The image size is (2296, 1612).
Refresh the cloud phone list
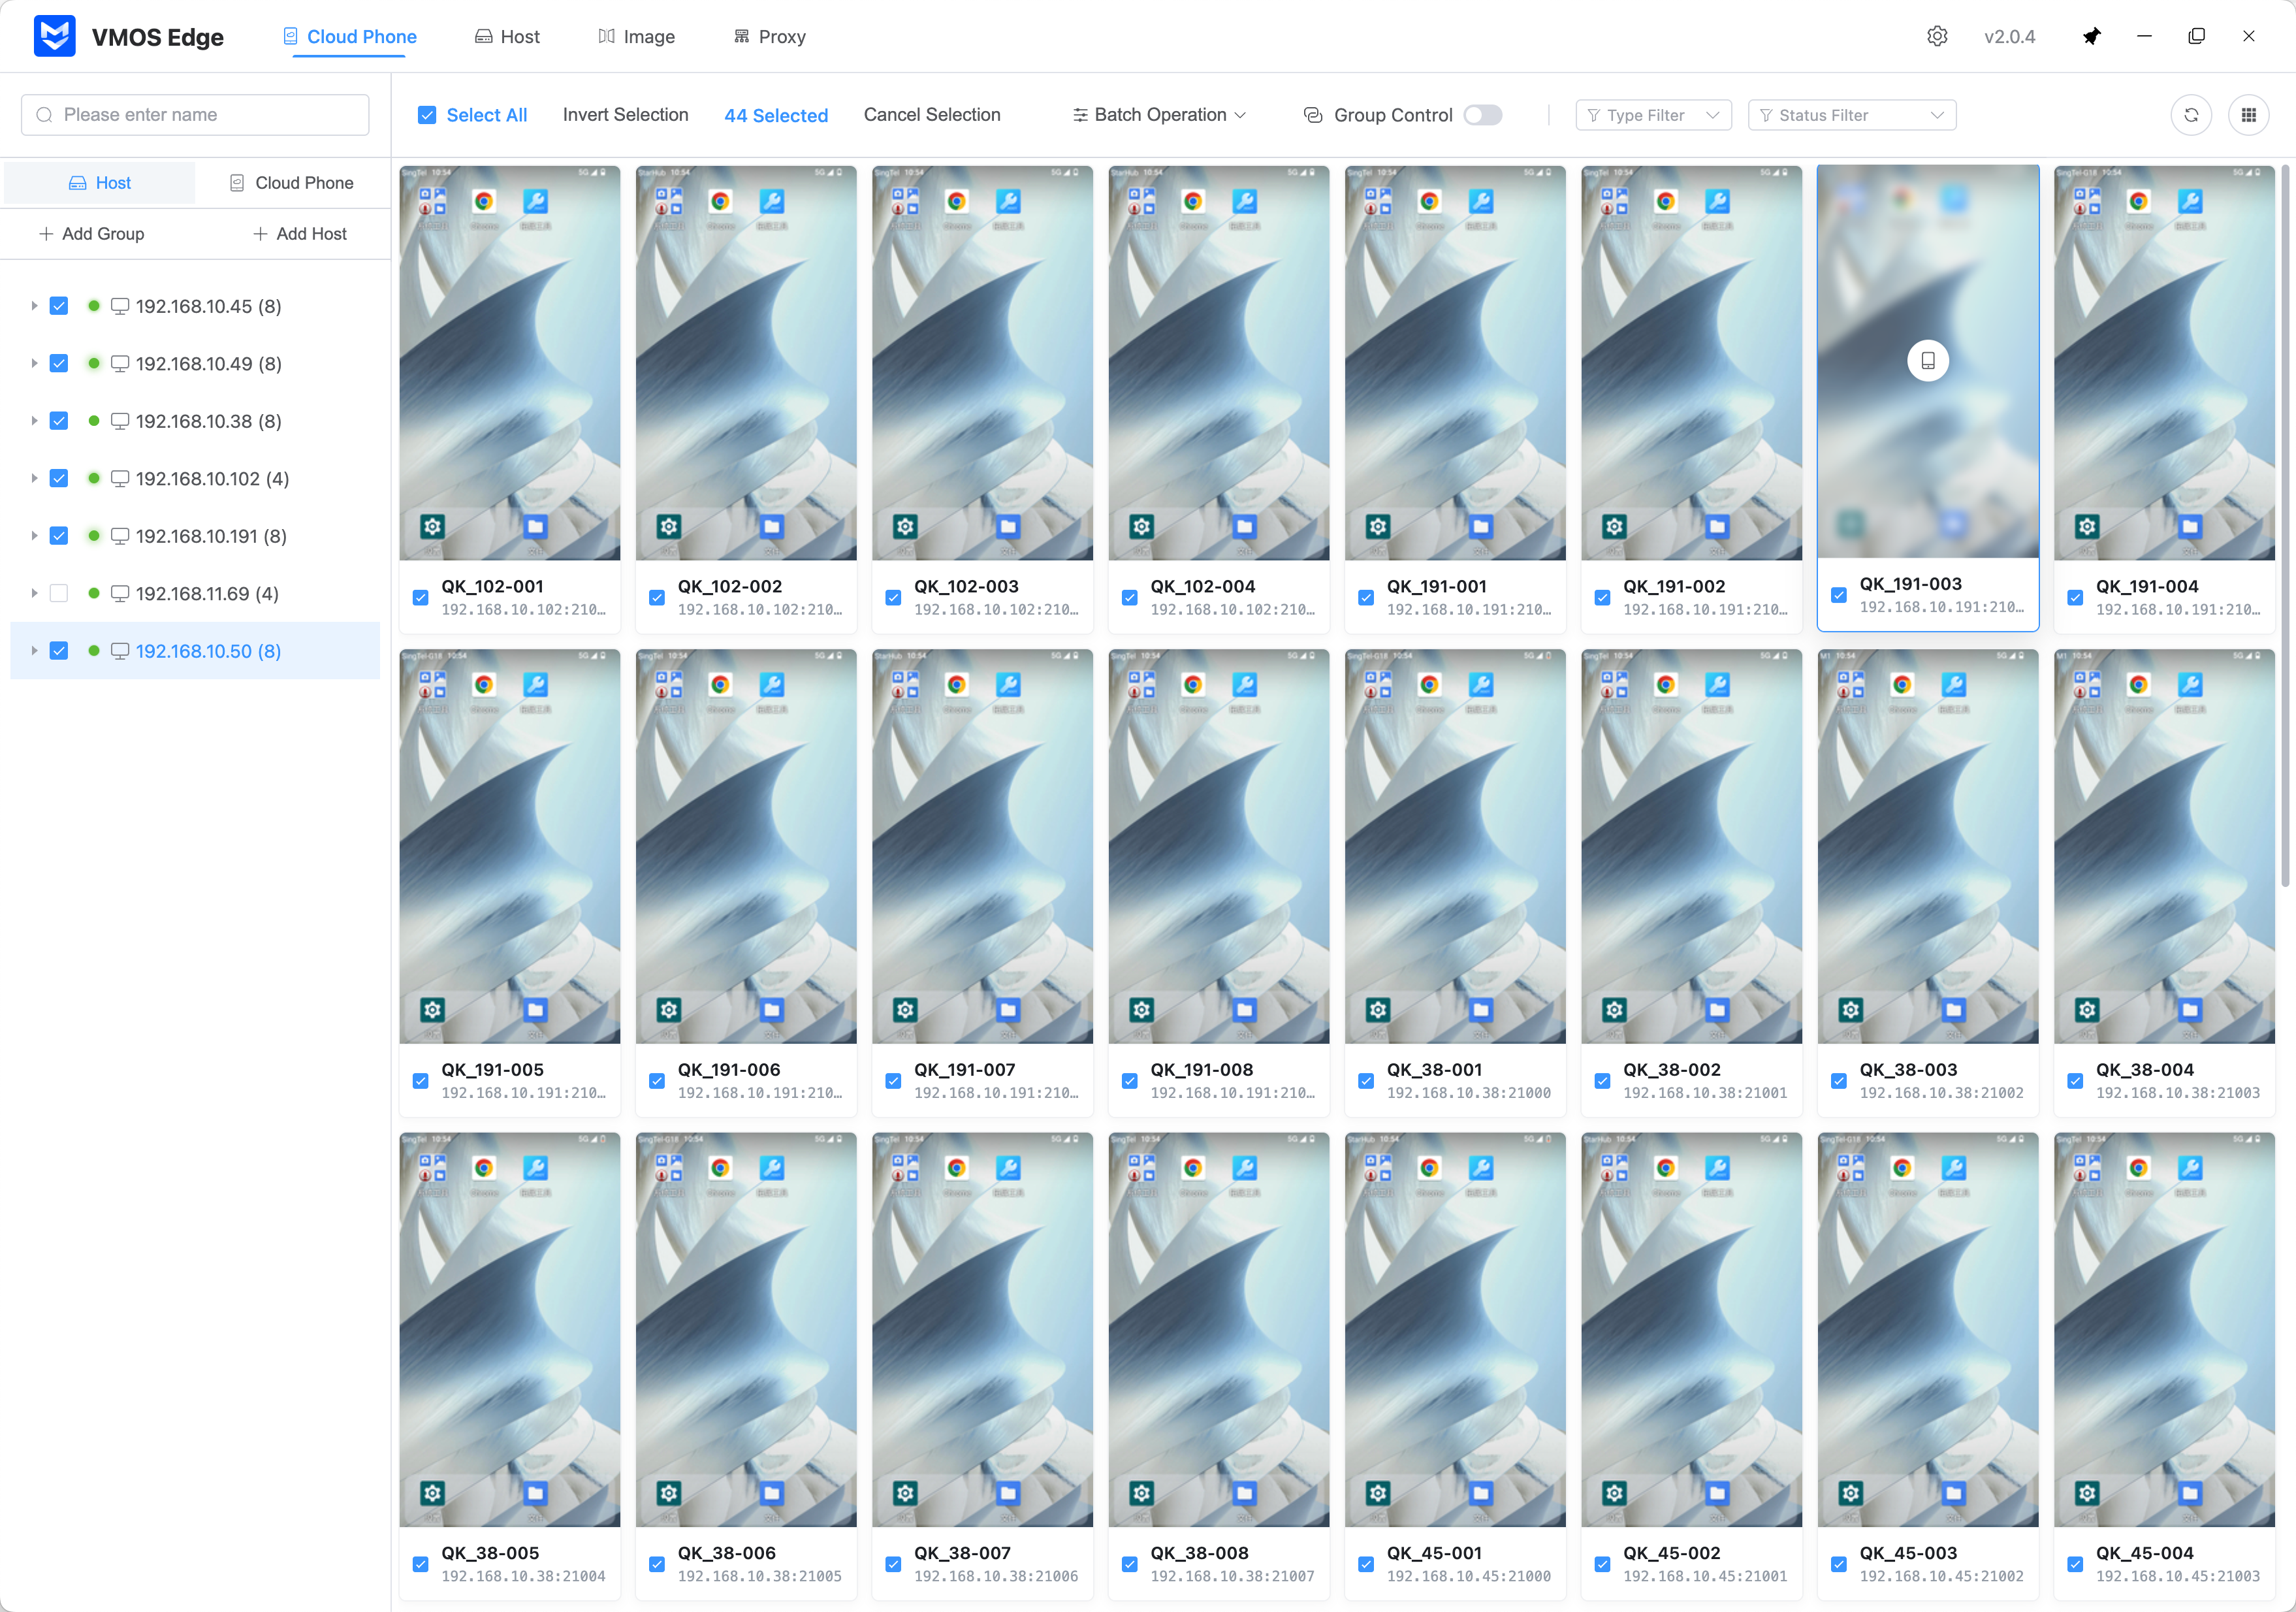pos(2192,114)
